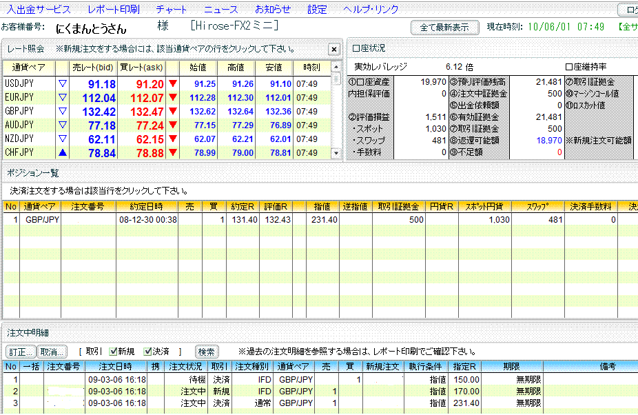Close the レート照会 panel with X
This screenshot has height=415, width=638.
[x=333, y=49]
